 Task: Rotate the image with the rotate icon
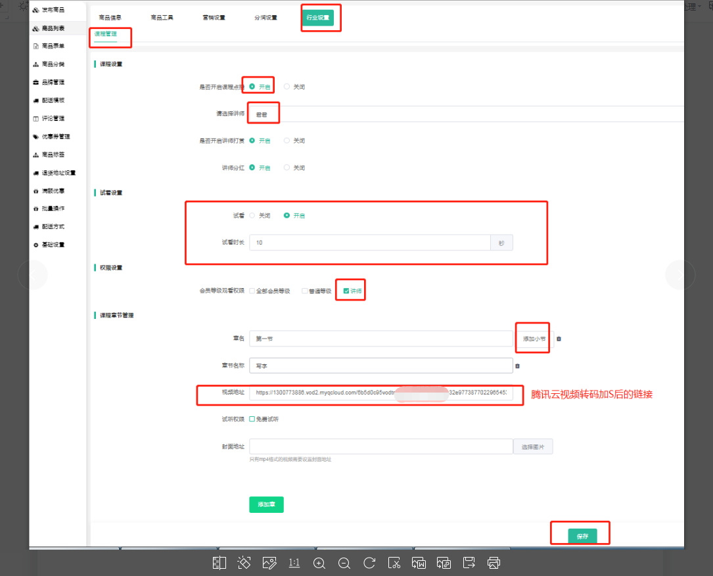[369, 563]
